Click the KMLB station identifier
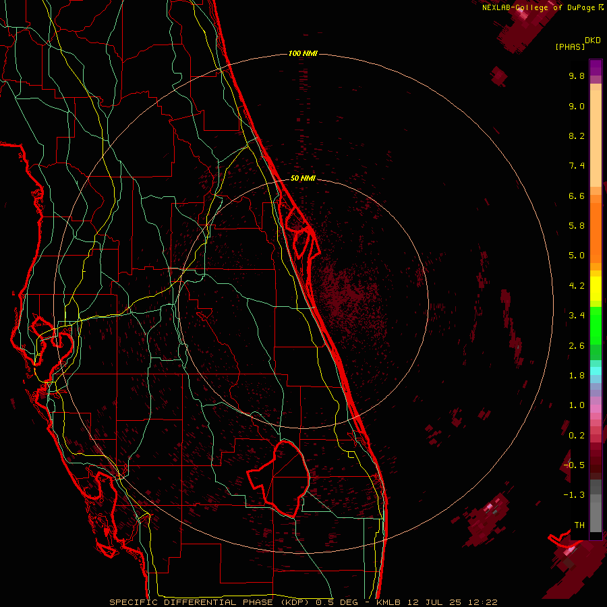Image resolution: width=607 pixels, height=607 pixels. point(388,602)
